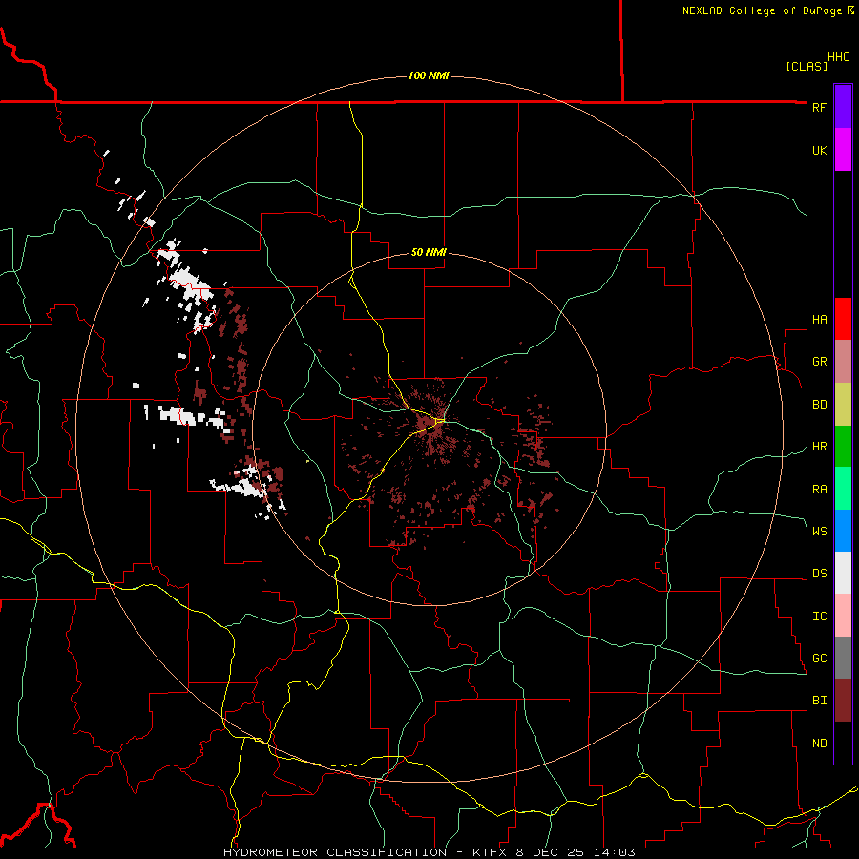Click the HA legend label
This screenshot has width=859, height=859.
pos(819,320)
